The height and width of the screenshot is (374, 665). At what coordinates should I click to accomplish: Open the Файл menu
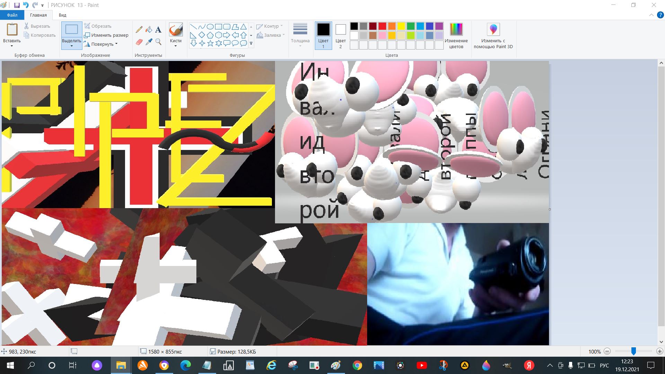click(x=12, y=15)
